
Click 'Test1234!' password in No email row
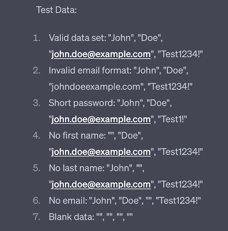tap(178, 201)
